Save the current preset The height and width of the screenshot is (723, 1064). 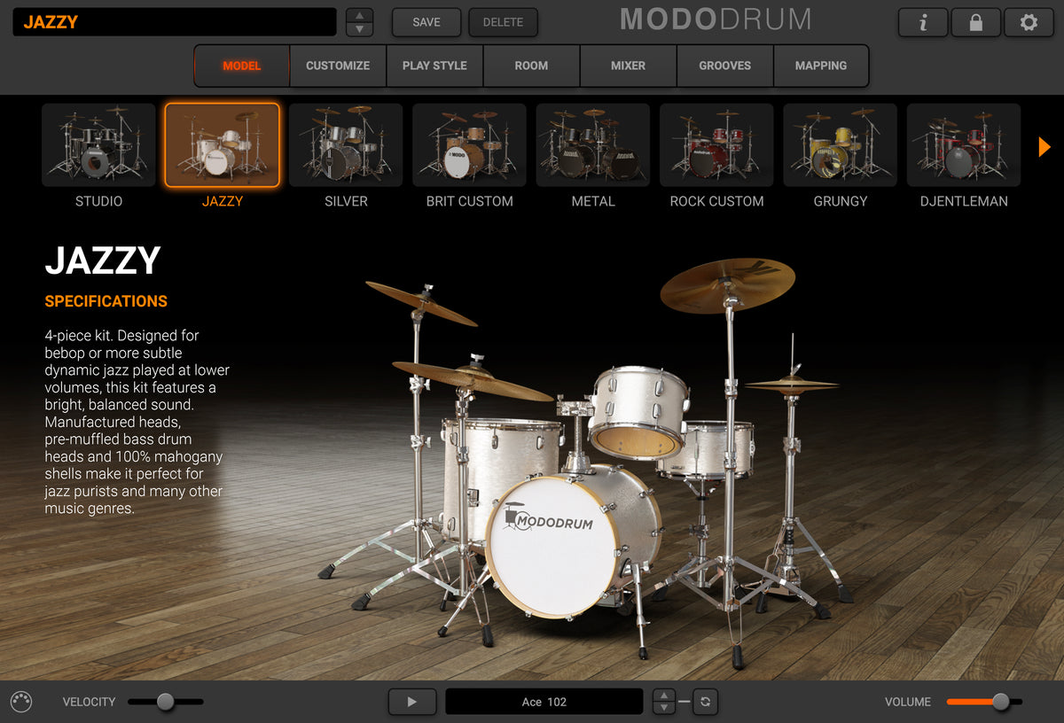click(x=426, y=22)
